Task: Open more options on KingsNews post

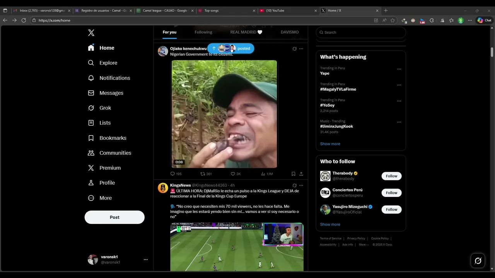Action: click(x=301, y=185)
